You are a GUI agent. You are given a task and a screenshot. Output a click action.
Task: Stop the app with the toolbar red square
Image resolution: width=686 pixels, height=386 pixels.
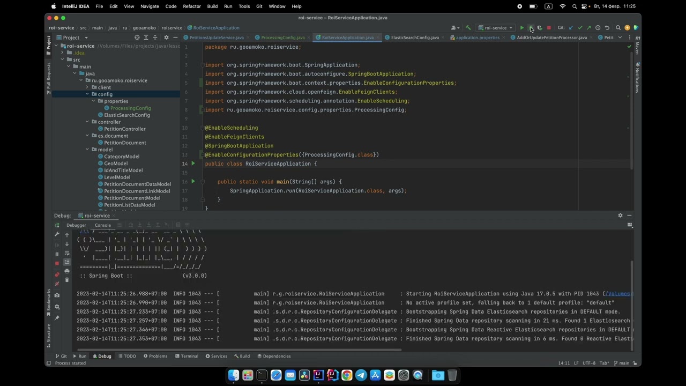[549, 28]
